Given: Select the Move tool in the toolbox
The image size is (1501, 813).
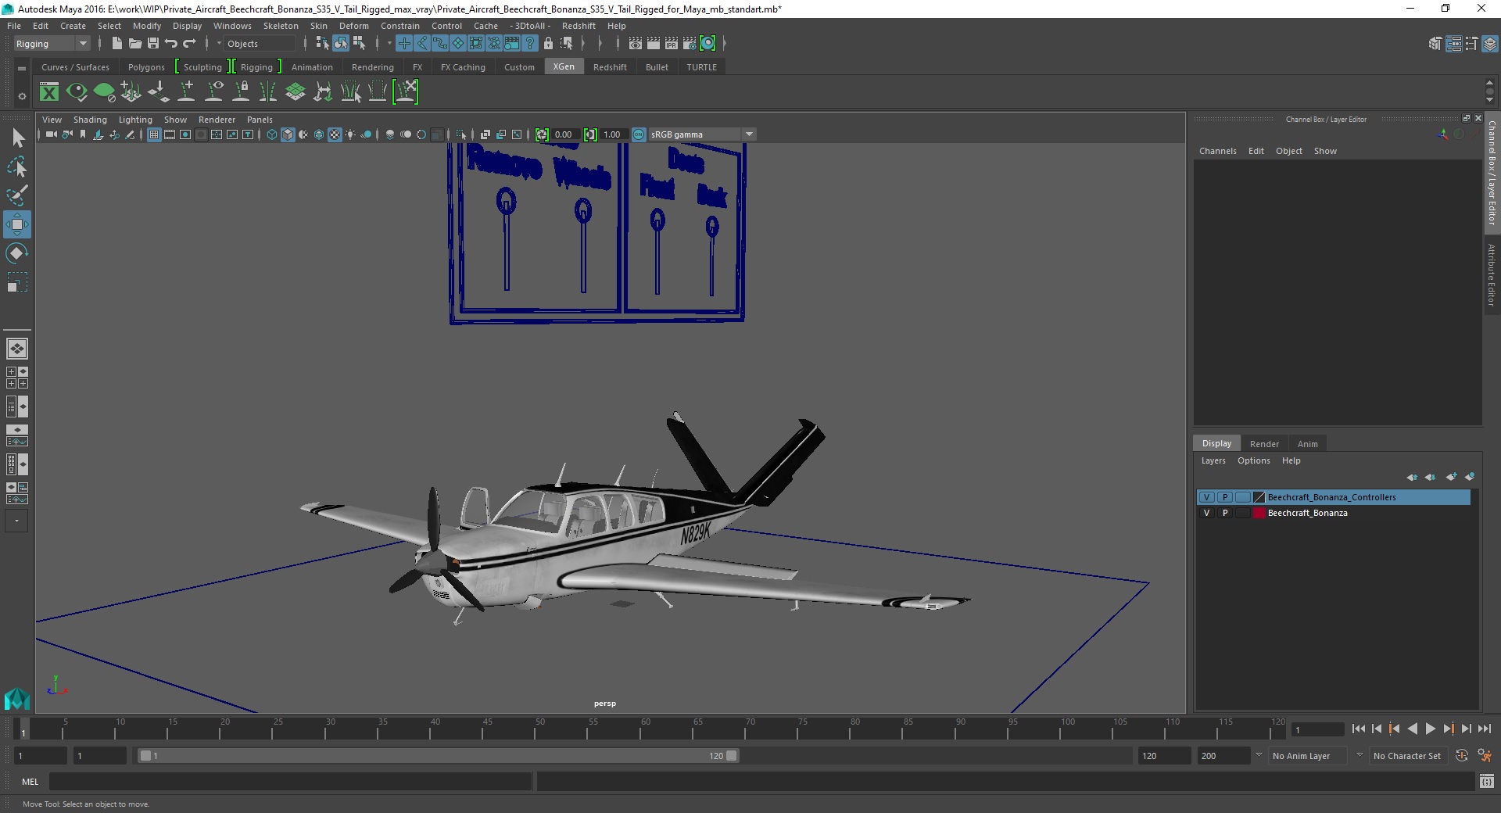Looking at the screenshot, I should (16, 224).
